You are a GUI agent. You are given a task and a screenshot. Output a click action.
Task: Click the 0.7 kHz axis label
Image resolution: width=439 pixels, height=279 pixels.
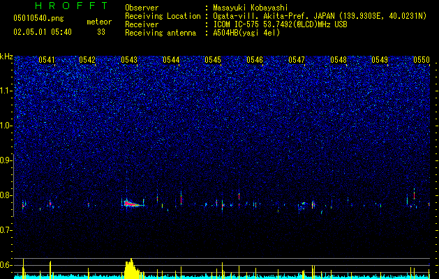point(6,230)
